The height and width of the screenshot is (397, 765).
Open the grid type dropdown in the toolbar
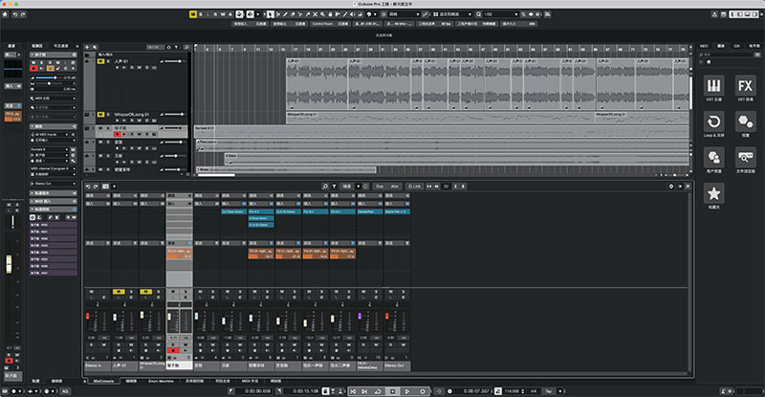pos(452,14)
